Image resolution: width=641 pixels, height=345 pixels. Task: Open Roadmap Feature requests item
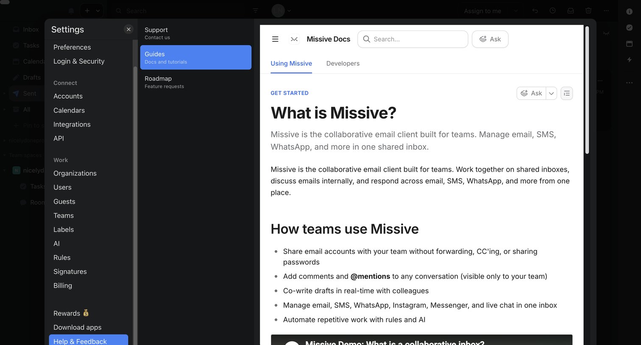tap(196, 82)
